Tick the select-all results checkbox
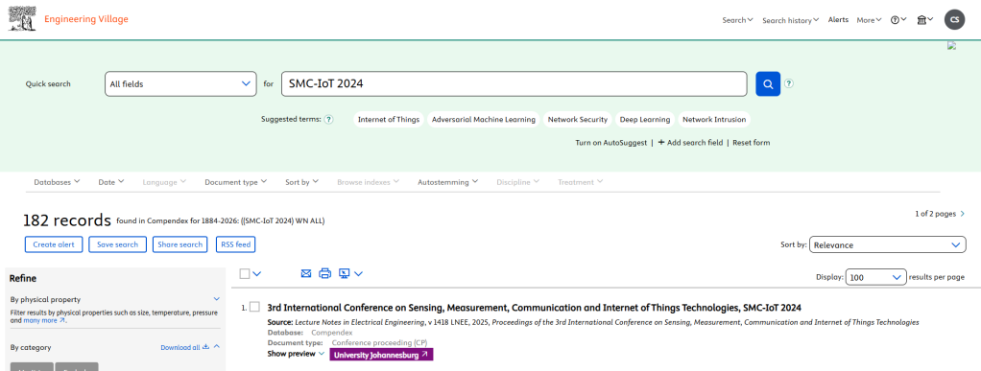The width and height of the screenshot is (981, 371). pyautogui.click(x=245, y=273)
